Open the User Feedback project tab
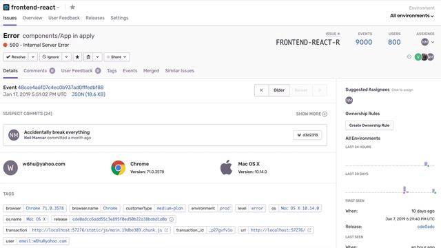The width and height of the screenshot is (441, 248). coord(64,18)
